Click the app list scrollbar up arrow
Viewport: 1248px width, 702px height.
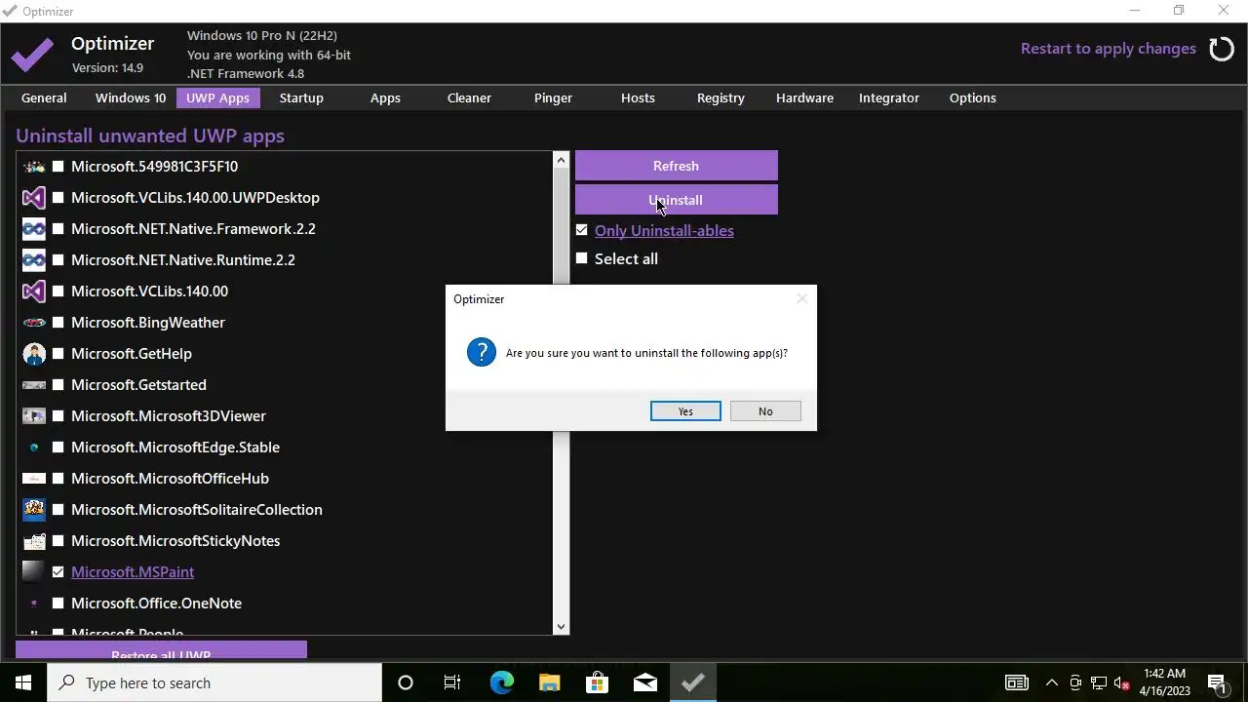(561, 160)
